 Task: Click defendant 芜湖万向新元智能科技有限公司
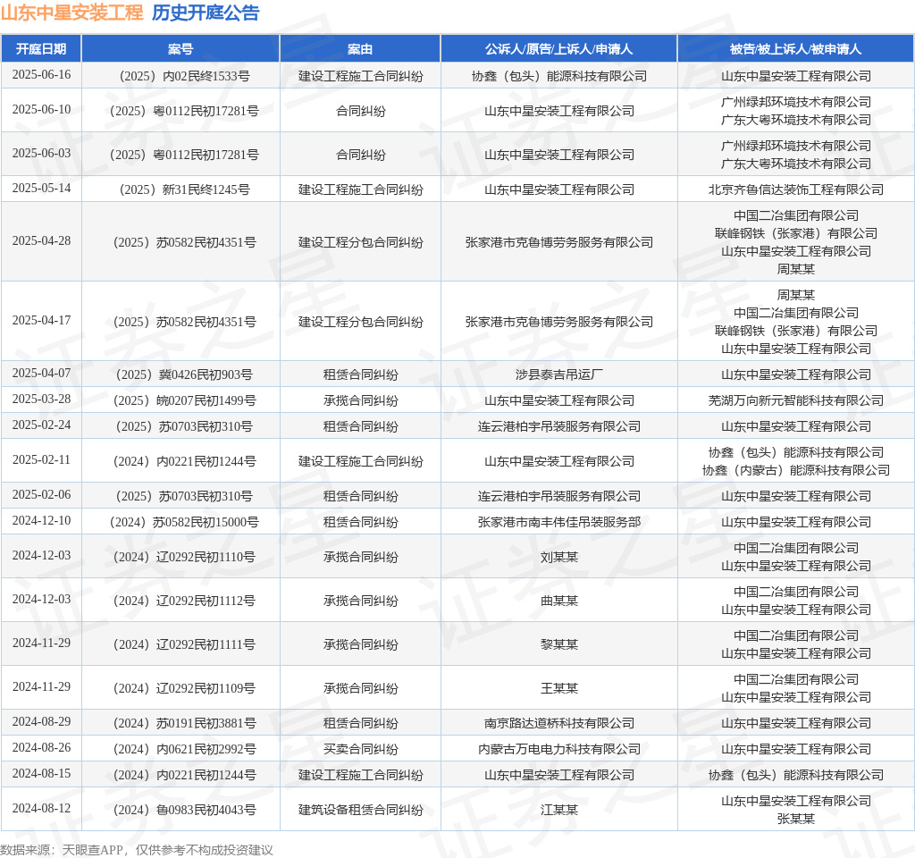795,400
